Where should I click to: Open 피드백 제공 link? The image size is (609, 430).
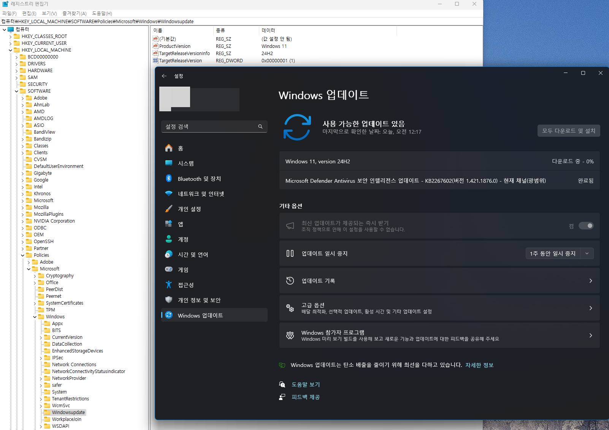306,397
